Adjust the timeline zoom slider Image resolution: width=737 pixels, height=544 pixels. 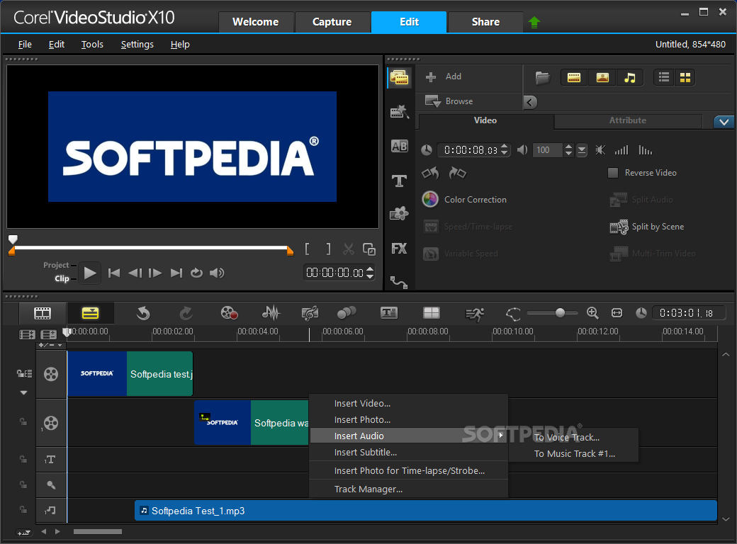(x=560, y=313)
